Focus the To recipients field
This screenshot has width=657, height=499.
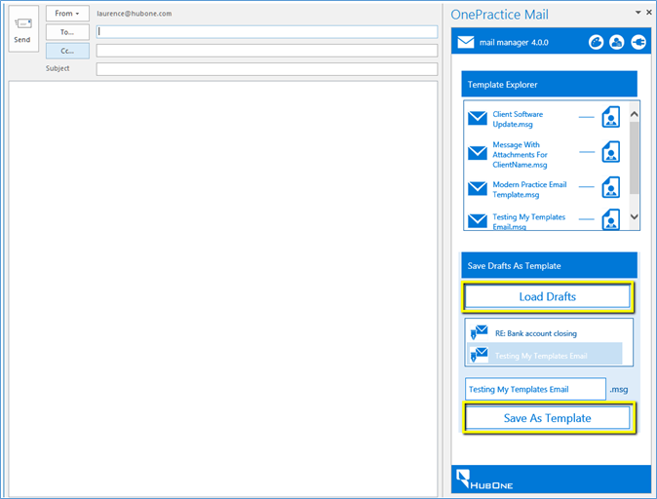(x=267, y=32)
